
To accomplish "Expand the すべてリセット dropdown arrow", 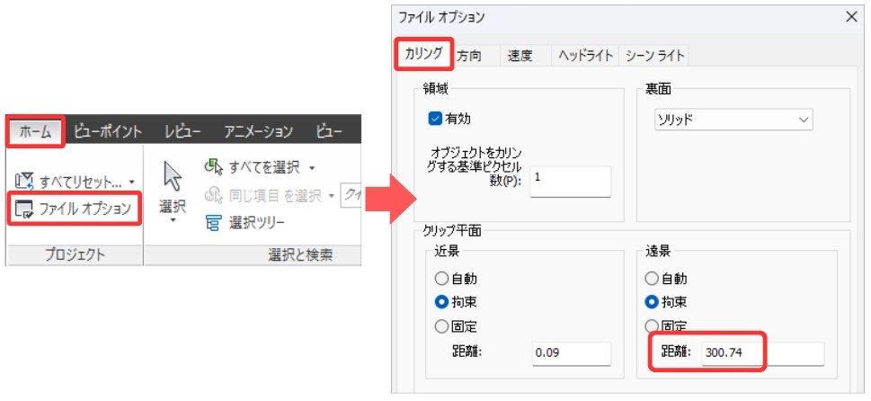I will [x=131, y=182].
